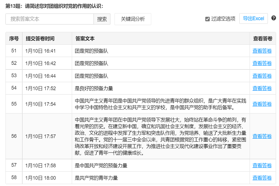Click row 55 answer starting 中国共产主义青年团是

(161, 104)
